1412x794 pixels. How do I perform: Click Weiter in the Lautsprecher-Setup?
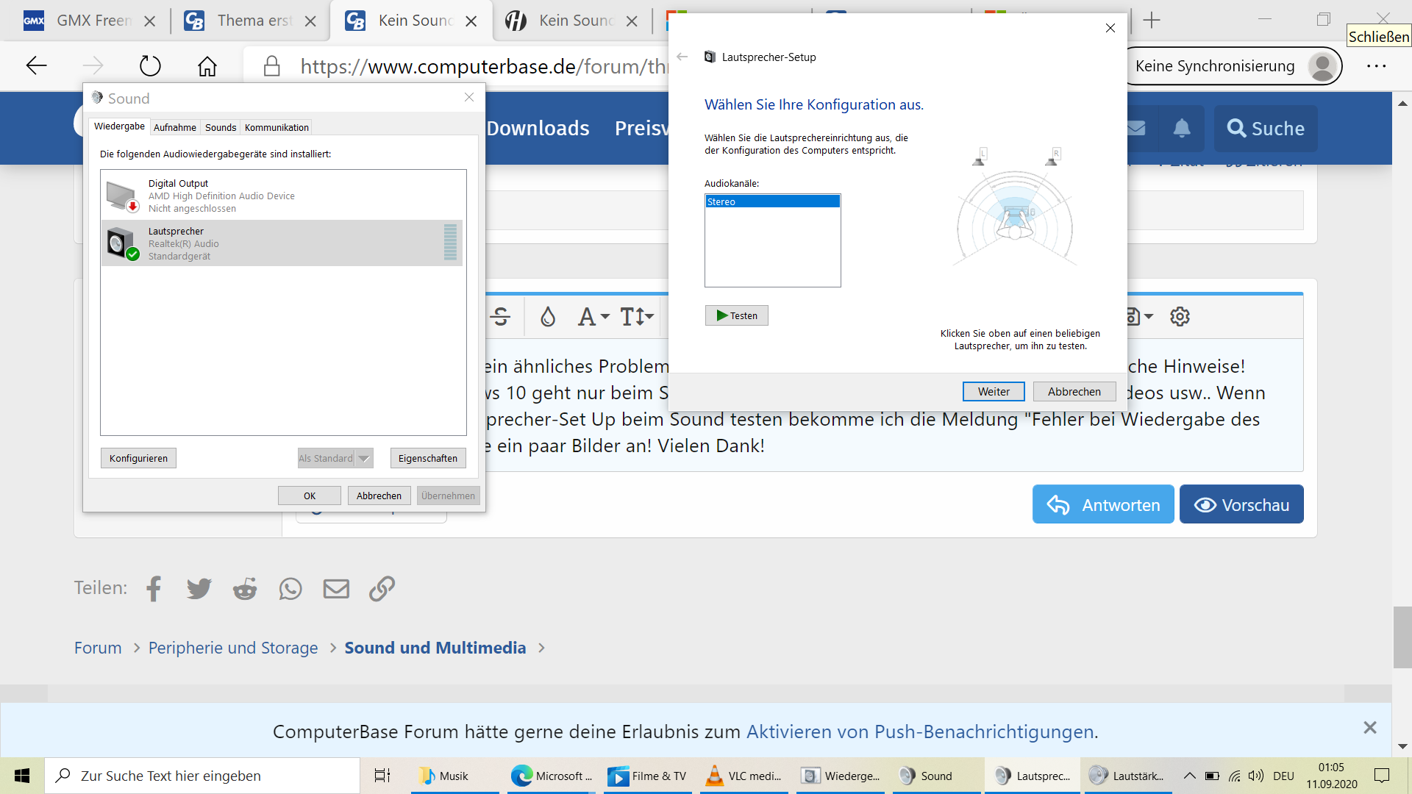pos(993,392)
